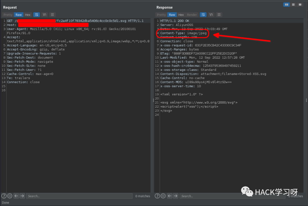Click the Sec-Fetch-Mode: navigate request line
This screenshot has width=308, height=206.
click(30, 62)
